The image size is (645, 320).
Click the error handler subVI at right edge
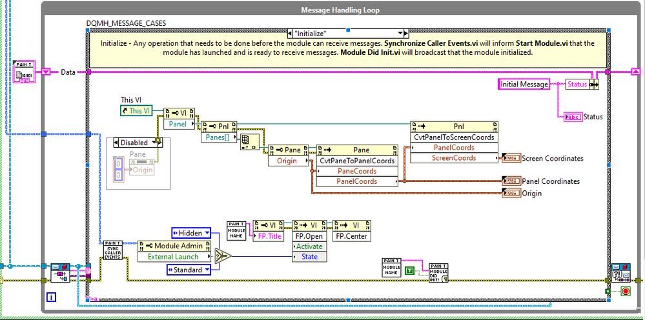click(620, 273)
